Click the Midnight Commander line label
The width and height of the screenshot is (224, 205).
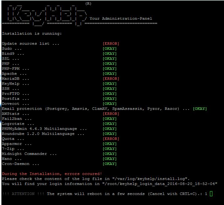point(29,154)
